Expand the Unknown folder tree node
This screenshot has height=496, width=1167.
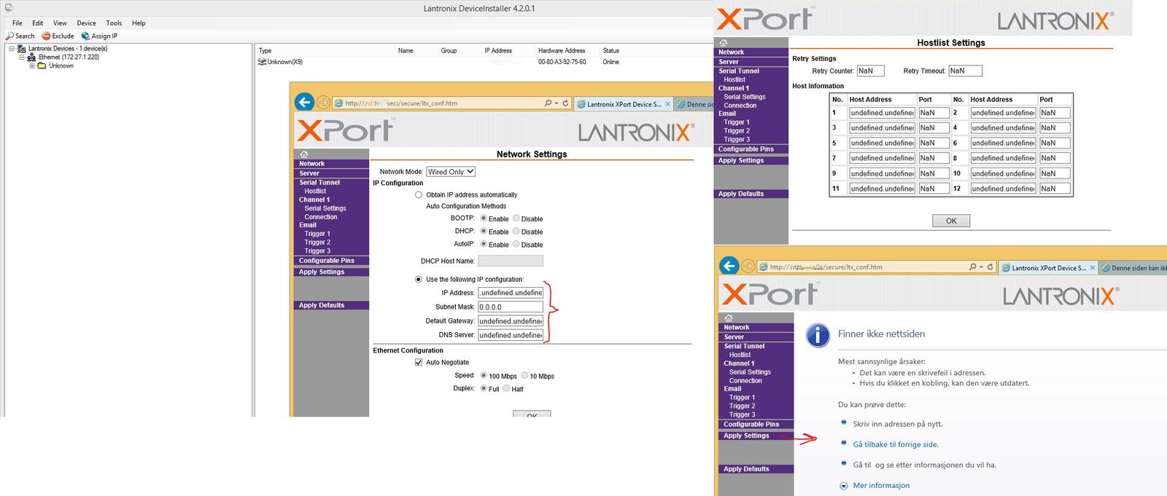32,66
